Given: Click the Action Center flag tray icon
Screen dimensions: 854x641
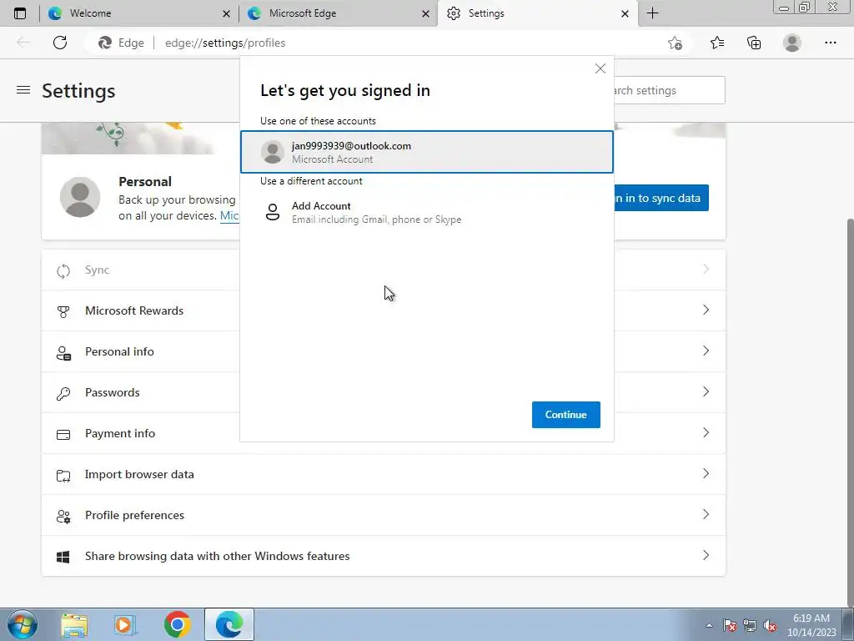Looking at the screenshot, I should (x=729, y=626).
